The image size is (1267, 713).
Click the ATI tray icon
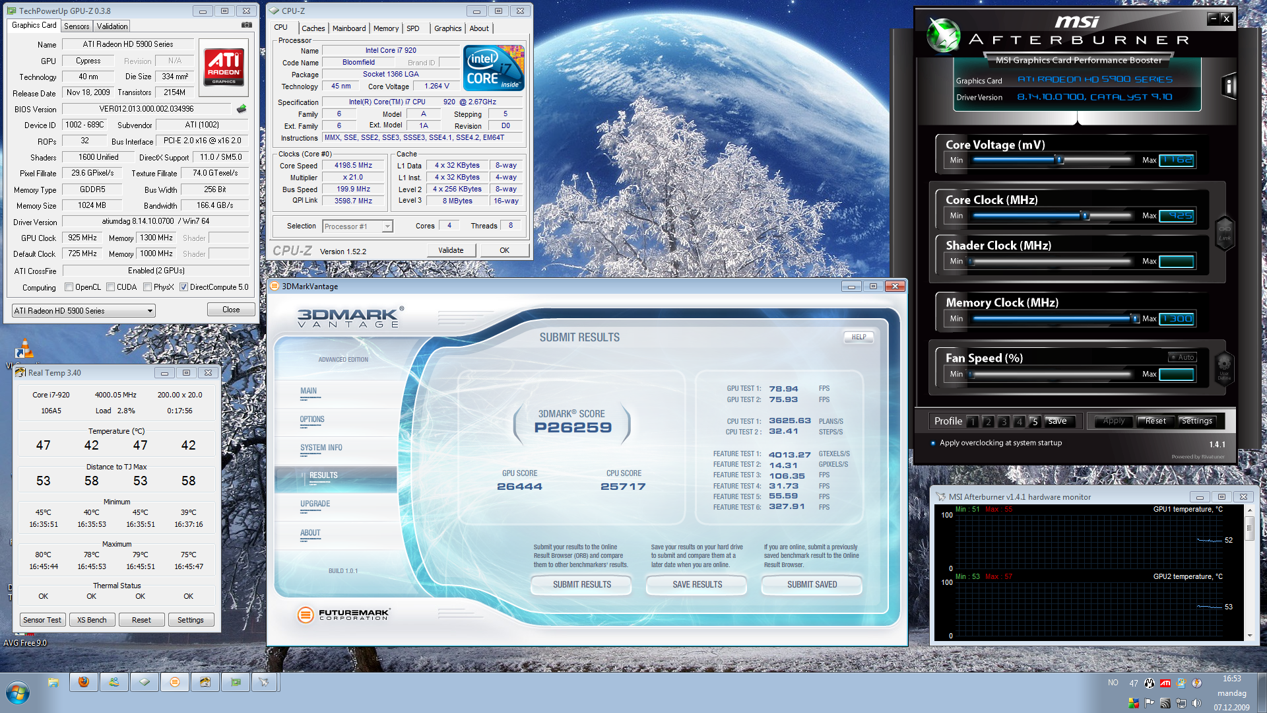pyautogui.click(x=1165, y=683)
